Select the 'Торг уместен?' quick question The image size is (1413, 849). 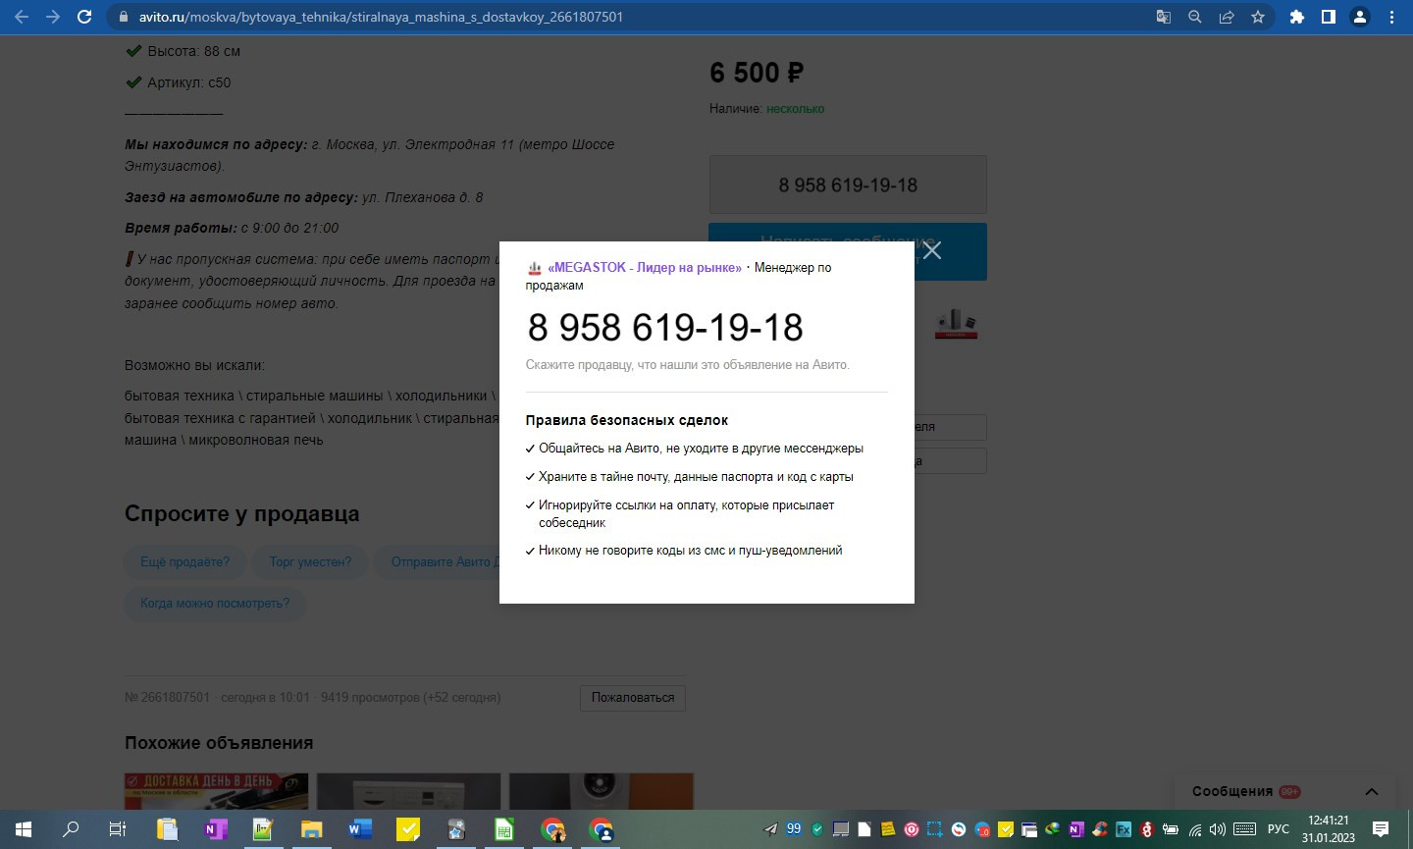point(310,562)
